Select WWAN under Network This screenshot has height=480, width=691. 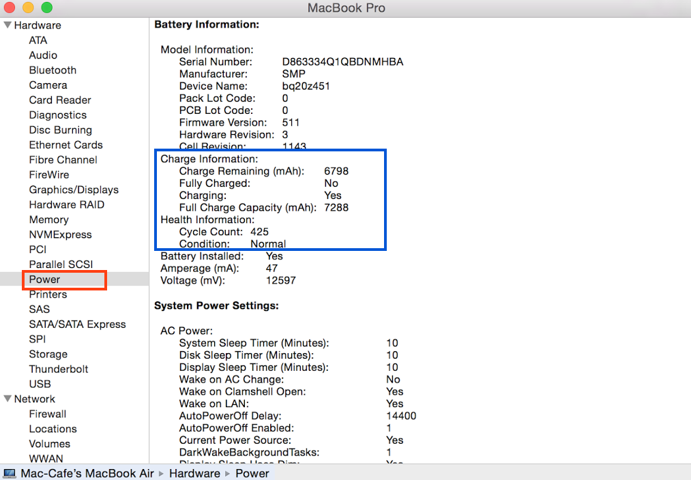46,459
